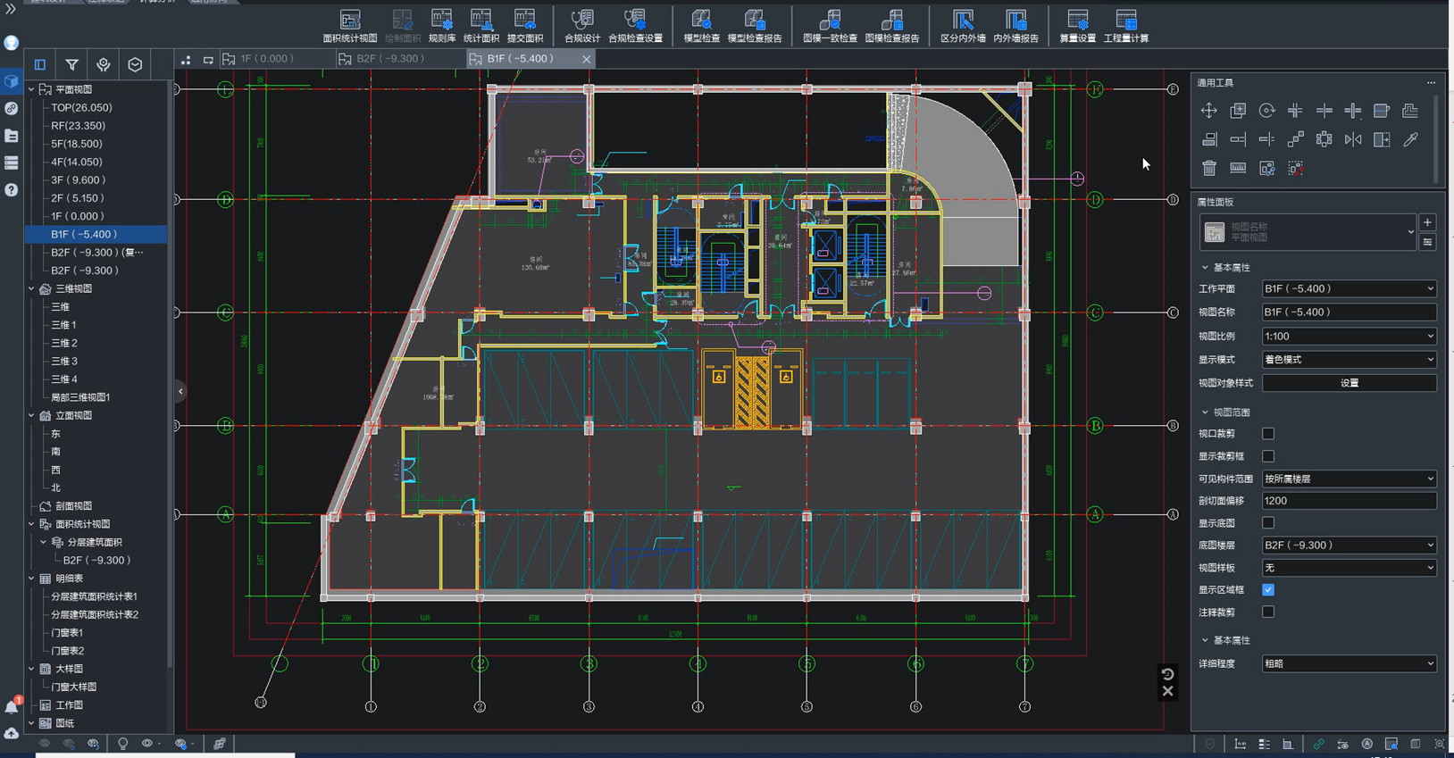Image resolution: width=1454 pixels, height=758 pixels.
Task: Close the B1F (-5.400) tab
Action: 586,59
